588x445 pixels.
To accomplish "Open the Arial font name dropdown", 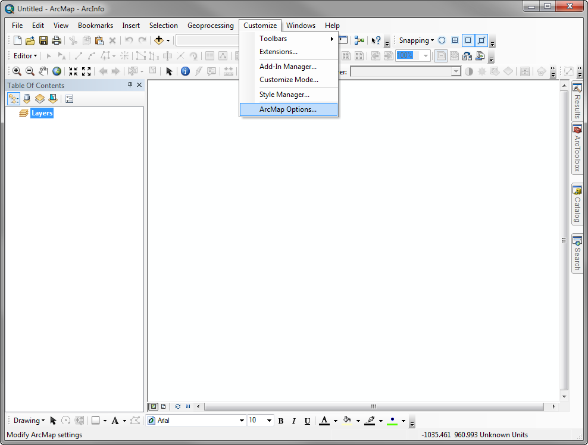I will point(242,421).
